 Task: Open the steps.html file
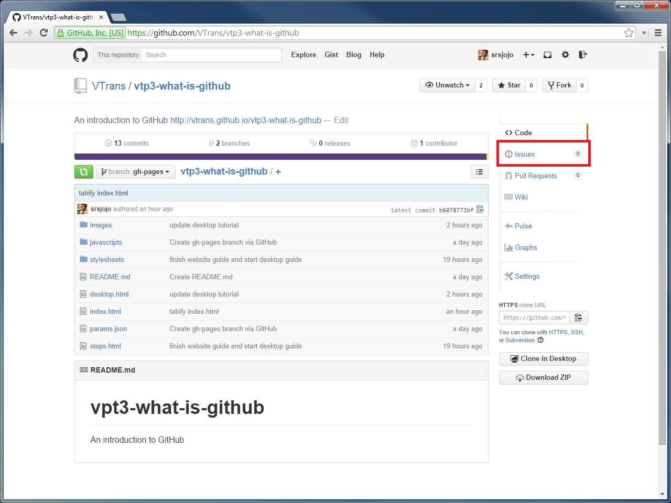pyautogui.click(x=105, y=346)
